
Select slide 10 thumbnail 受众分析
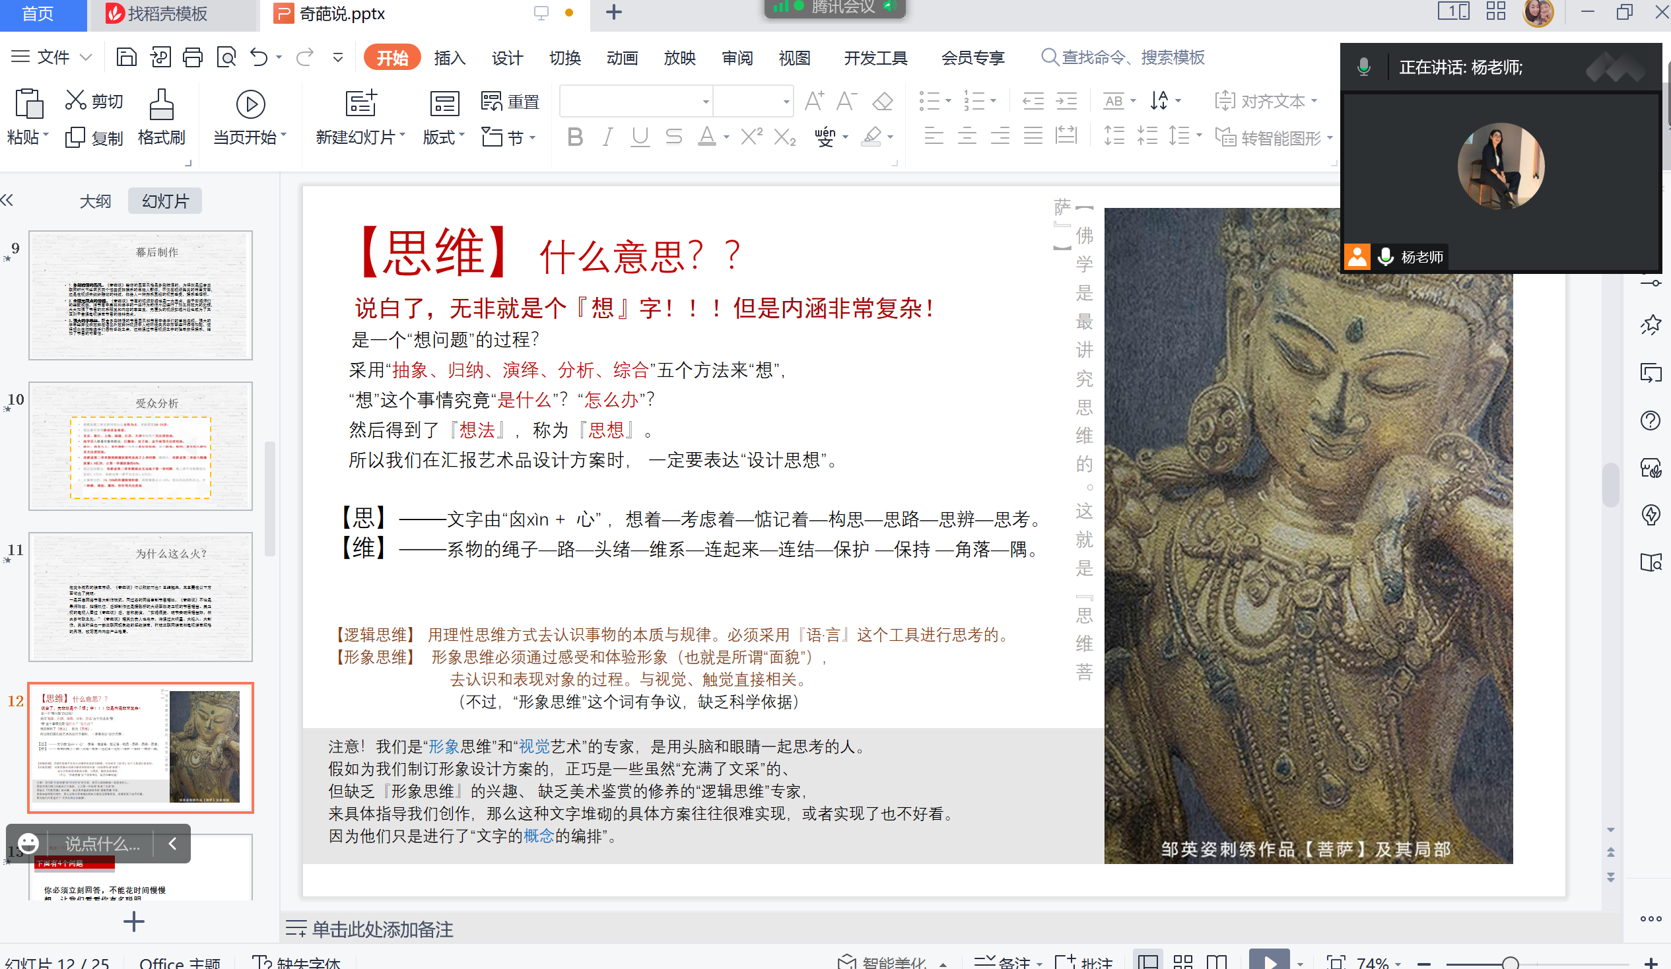[x=141, y=446]
